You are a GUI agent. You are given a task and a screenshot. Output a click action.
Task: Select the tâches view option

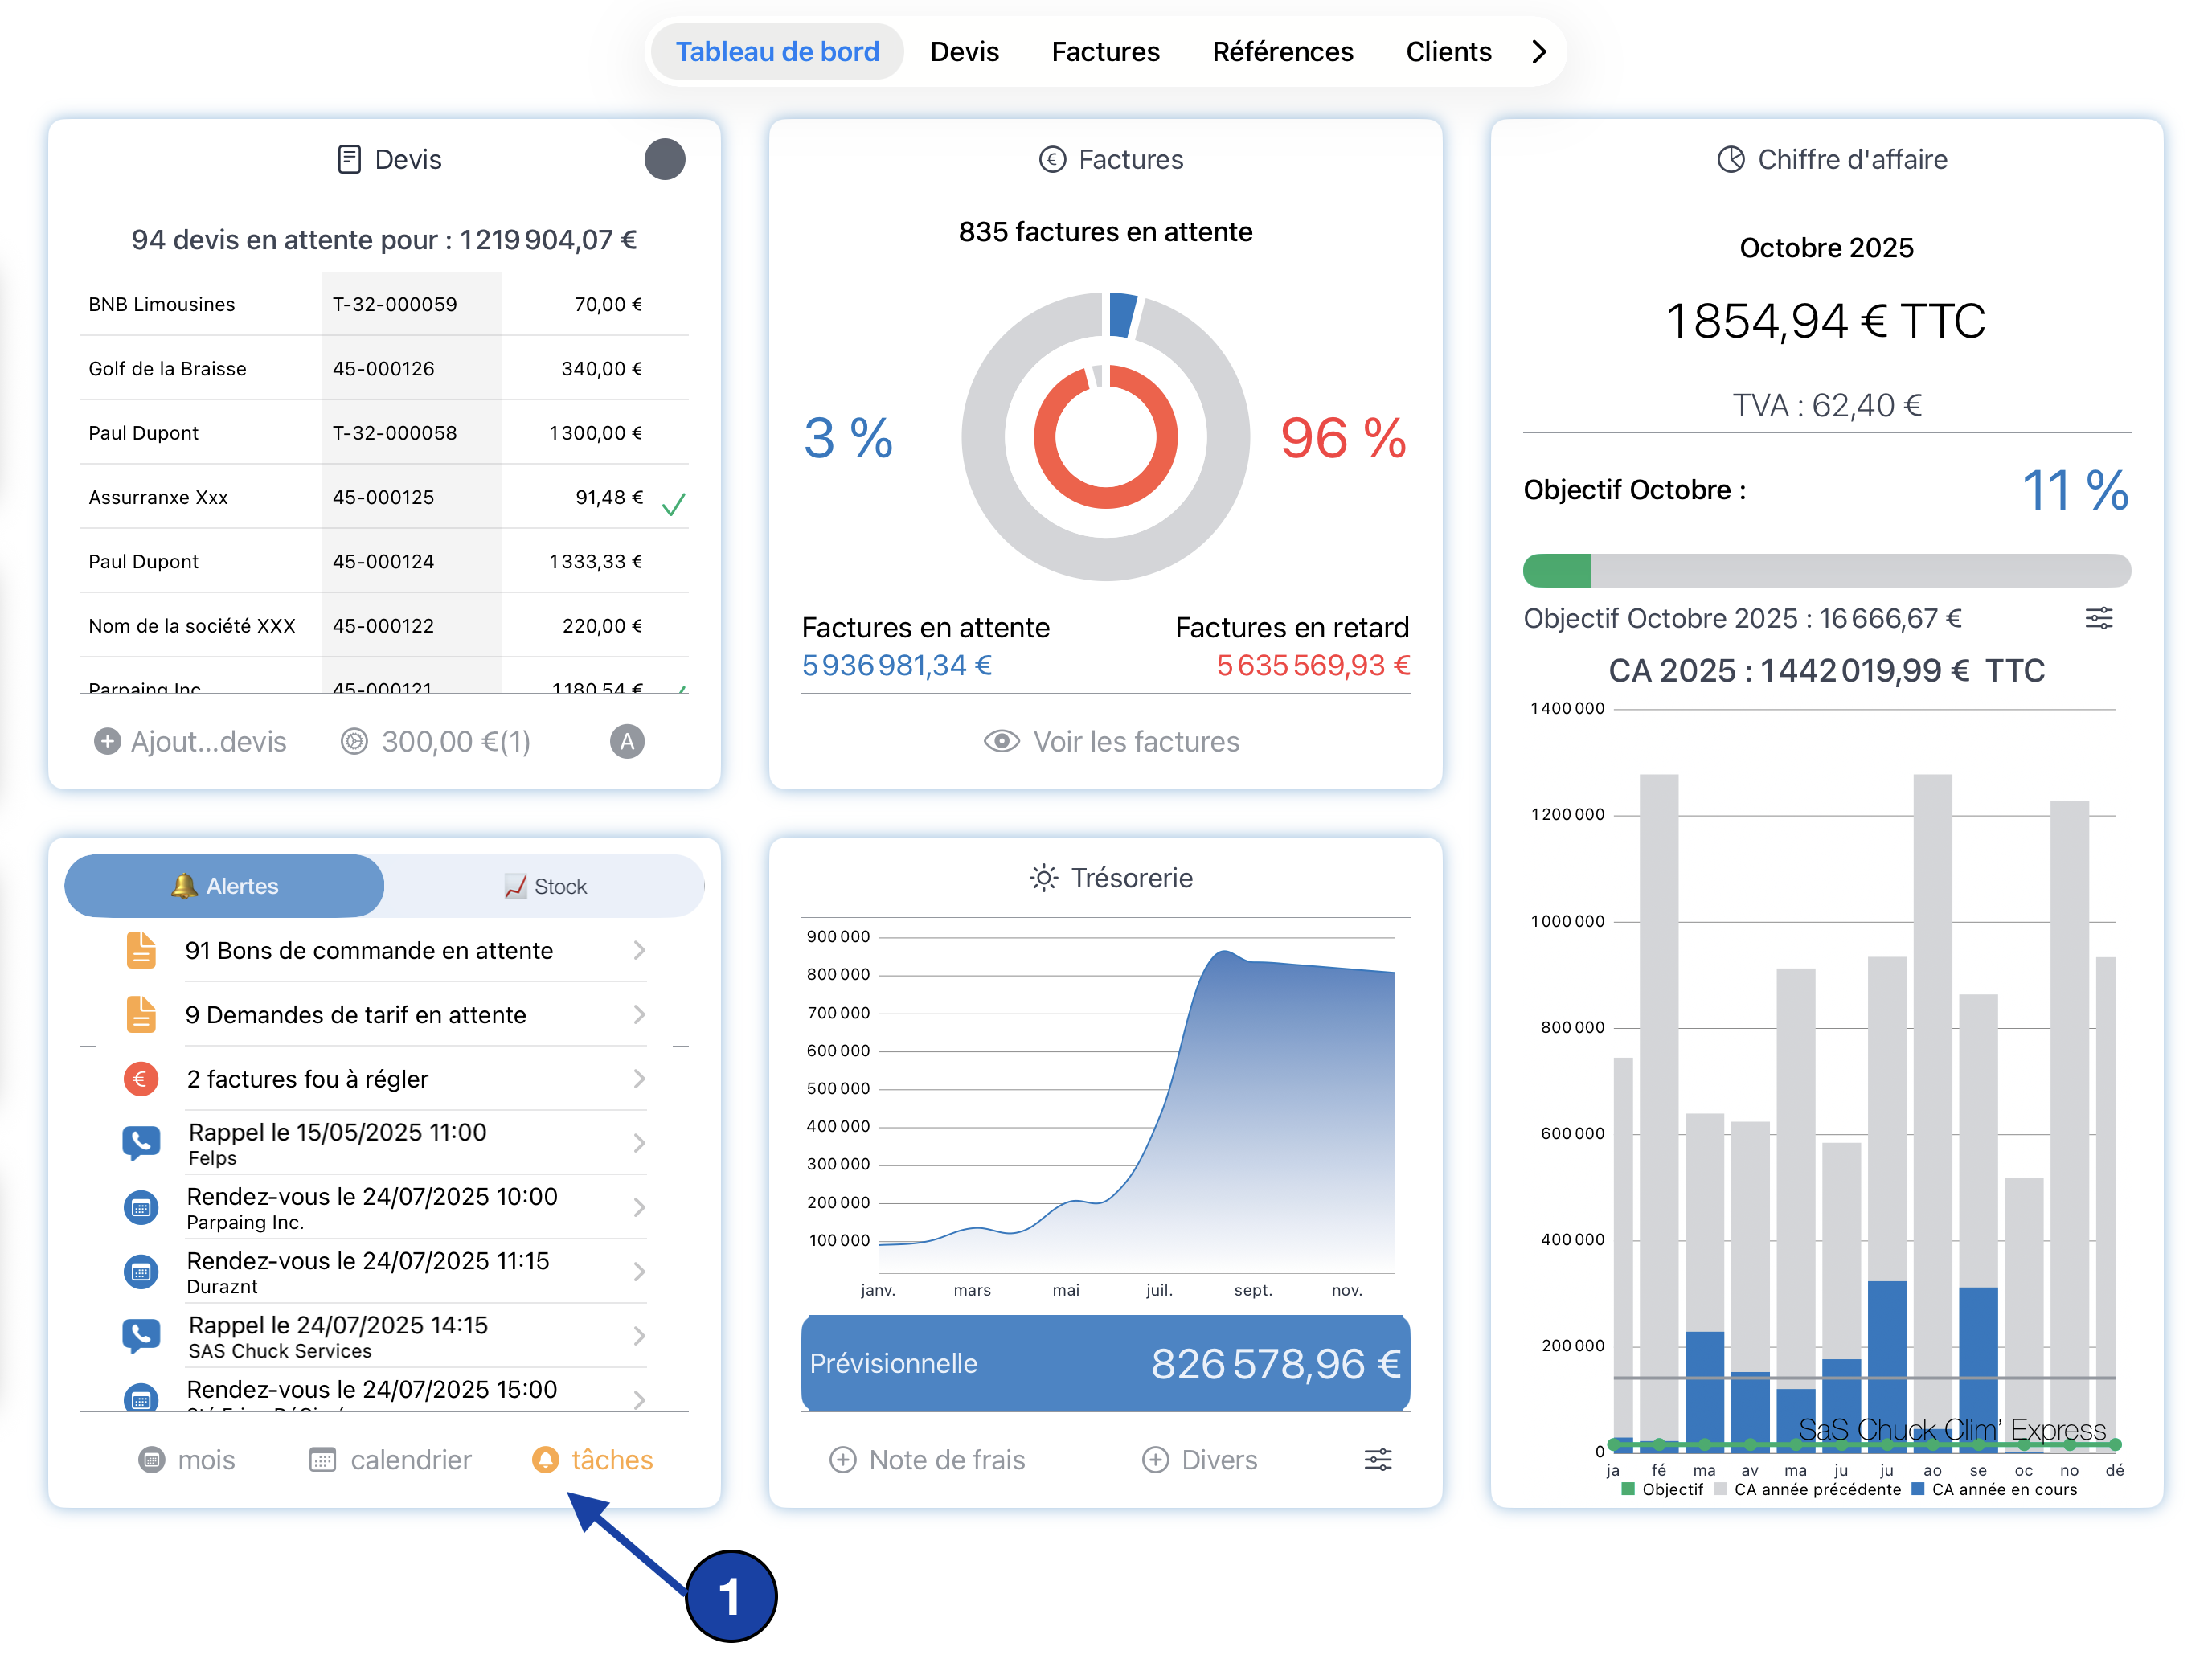(593, 1459)
